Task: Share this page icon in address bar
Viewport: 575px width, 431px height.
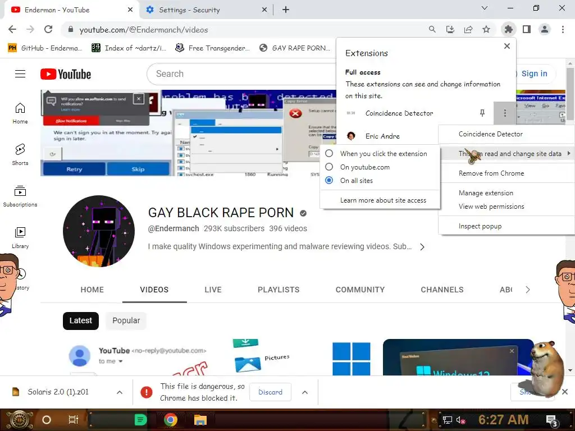Action: [468, 29]
